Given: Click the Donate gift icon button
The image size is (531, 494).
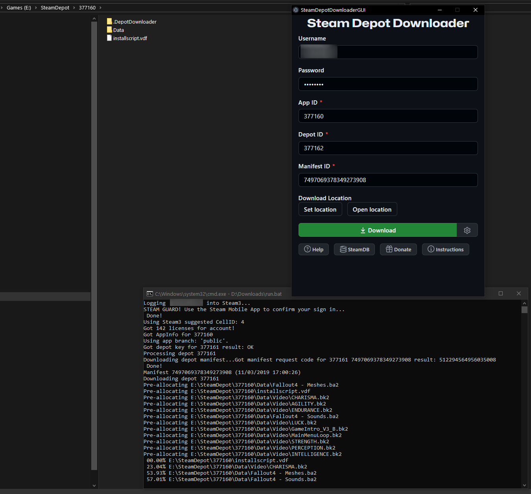Looking at the screenshot, I should pos(398,249).
